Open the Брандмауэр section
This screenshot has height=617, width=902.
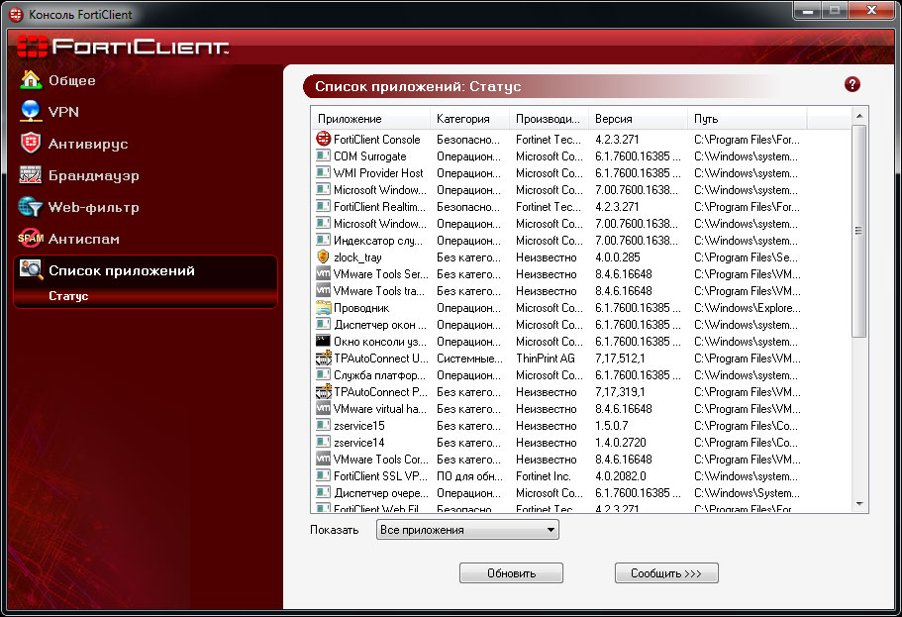coord(93,175)
